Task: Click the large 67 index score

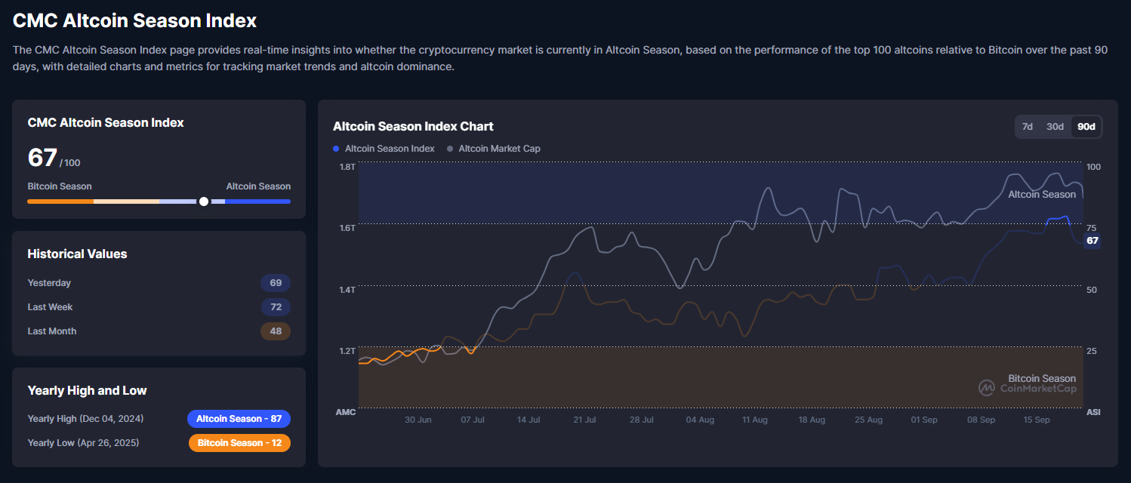Action: point(42,158)
